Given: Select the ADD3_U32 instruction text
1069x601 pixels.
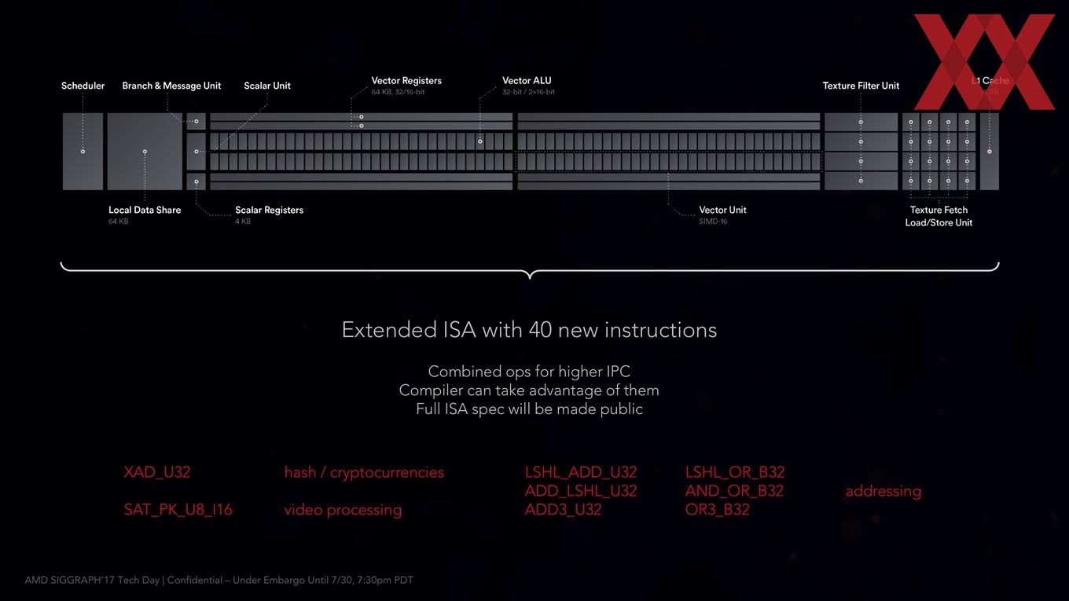Looking at the screenshot, I should [563, 510].
